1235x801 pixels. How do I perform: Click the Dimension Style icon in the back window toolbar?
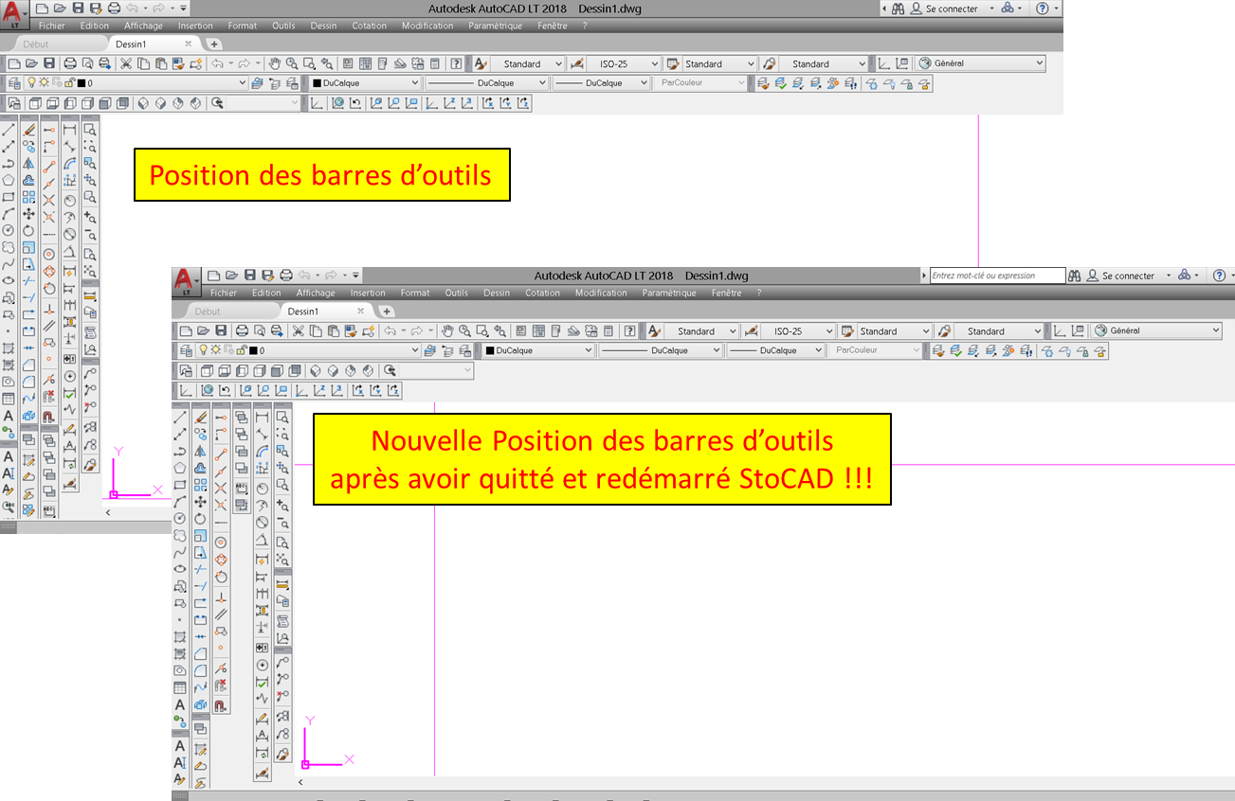576,64
